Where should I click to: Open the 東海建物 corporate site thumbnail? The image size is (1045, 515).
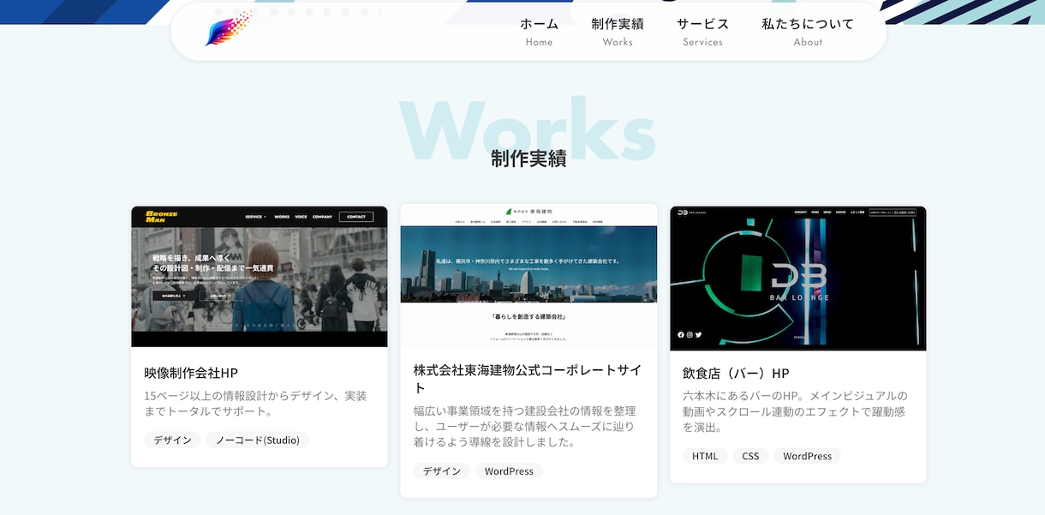tap(528, 275)
